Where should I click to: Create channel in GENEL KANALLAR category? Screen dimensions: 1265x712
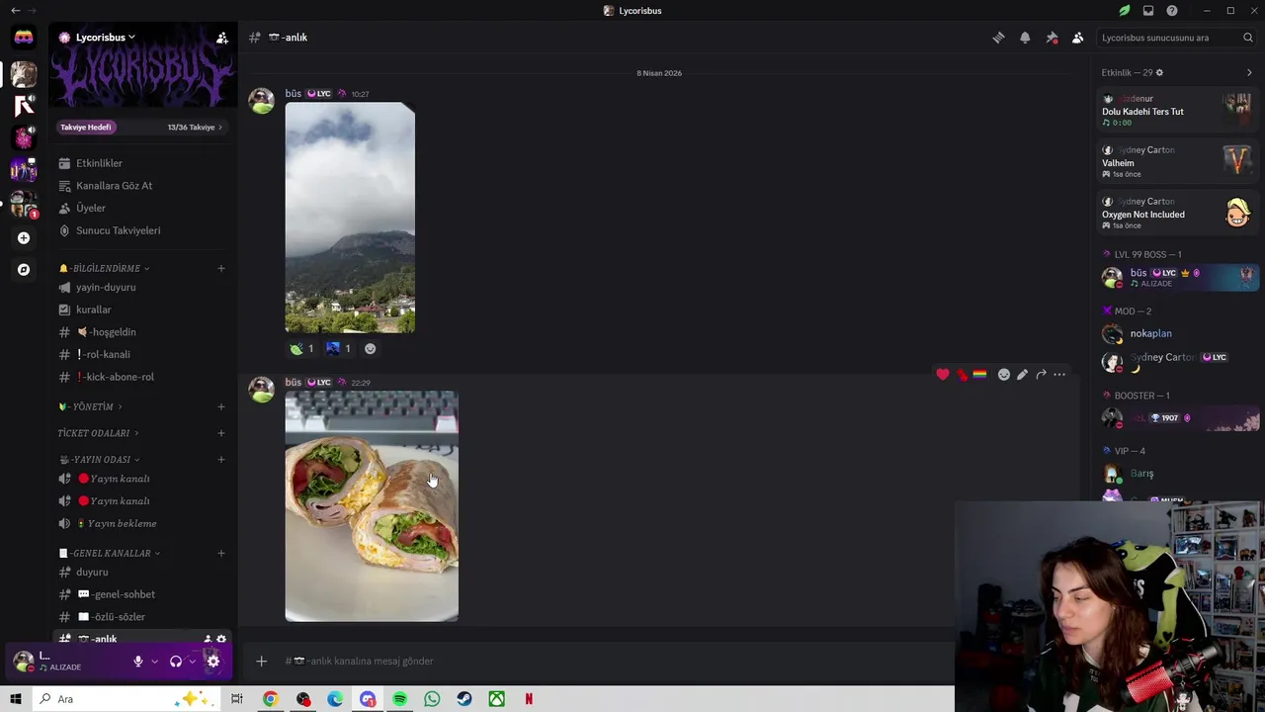221,554
